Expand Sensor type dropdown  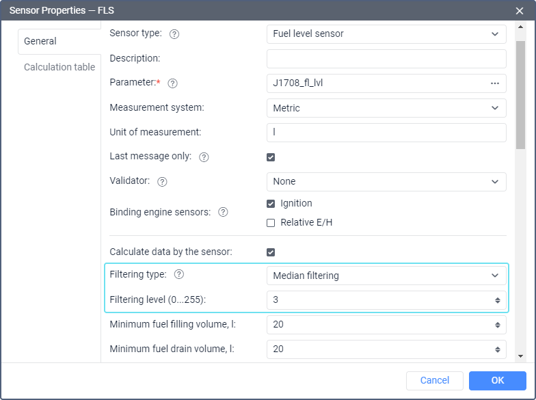[386, 34]
